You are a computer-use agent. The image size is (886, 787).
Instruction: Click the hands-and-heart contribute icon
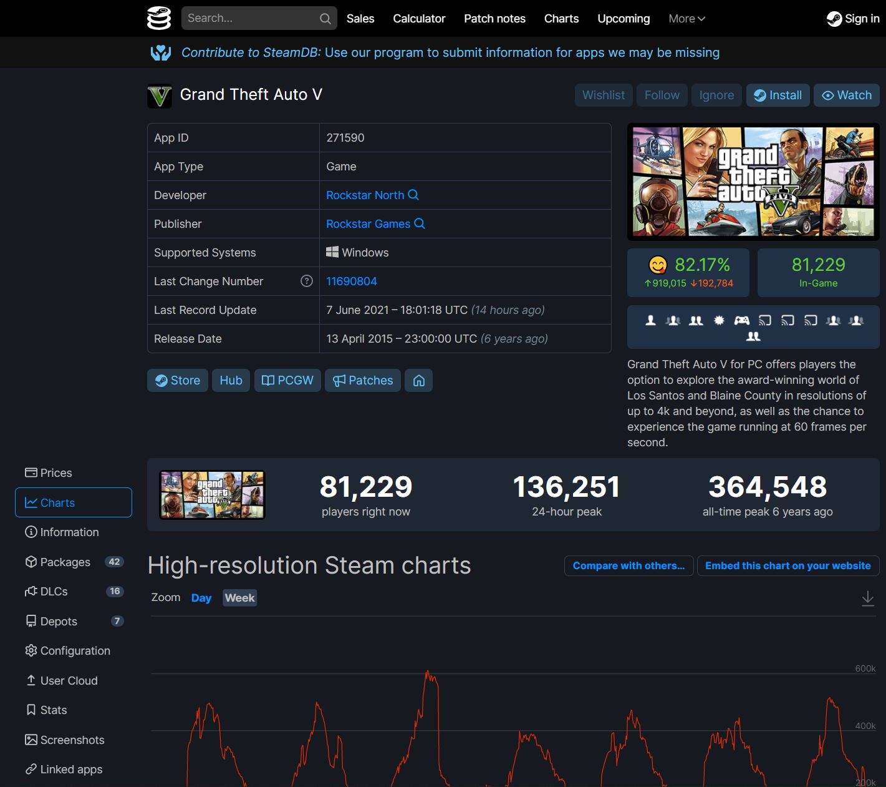pyautogui.click(x=161, y=52)
